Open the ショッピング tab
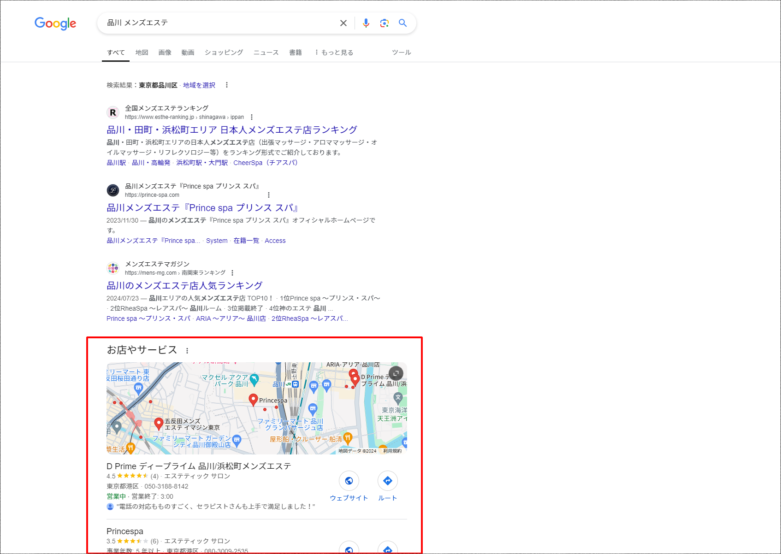Viewport: 781px width, 554px height. pos(224,53)
